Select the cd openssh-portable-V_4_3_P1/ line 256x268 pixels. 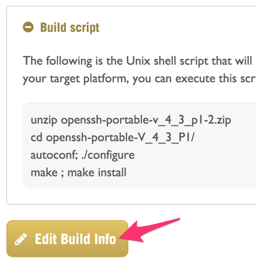coord(113,137)
